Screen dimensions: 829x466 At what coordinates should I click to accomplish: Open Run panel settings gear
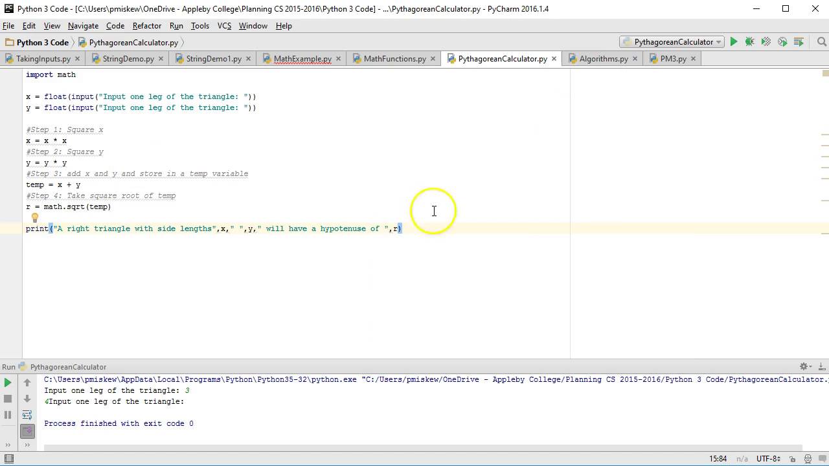pos(805,366)
